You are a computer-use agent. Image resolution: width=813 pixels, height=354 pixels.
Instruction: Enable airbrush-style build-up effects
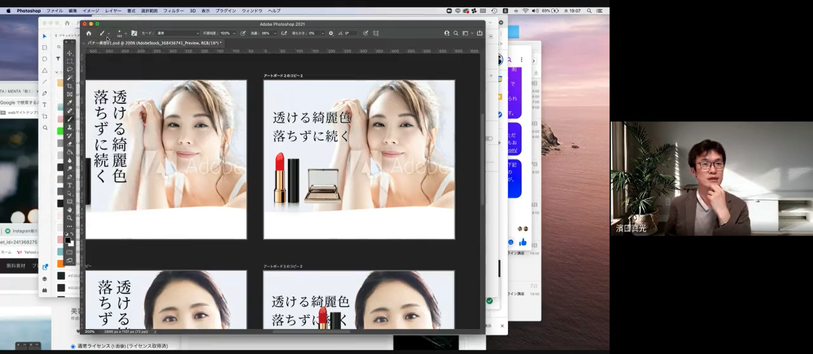[284, 33]
